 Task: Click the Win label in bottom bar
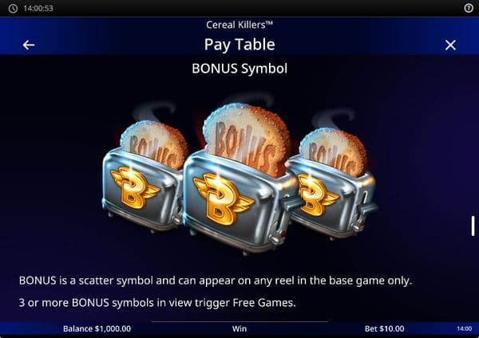click(x=239, y=328)
